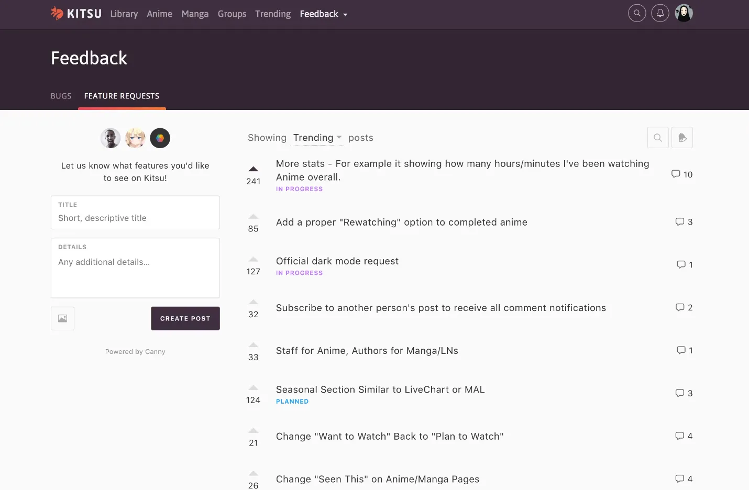
Task: Upvote the 'Rewatching' option post with 85 votes
Action: point(254,216)
